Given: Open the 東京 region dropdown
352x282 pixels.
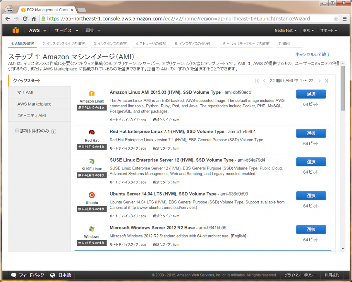Looking at the screenshot, I should (x=308, y=31).
